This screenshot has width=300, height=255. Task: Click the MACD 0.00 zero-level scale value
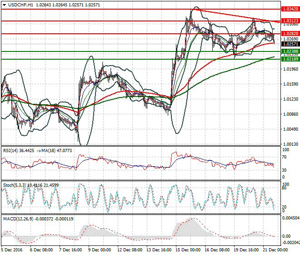click(286, 236)
